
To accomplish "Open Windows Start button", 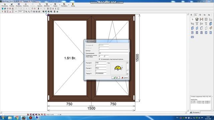I will 3,118.
